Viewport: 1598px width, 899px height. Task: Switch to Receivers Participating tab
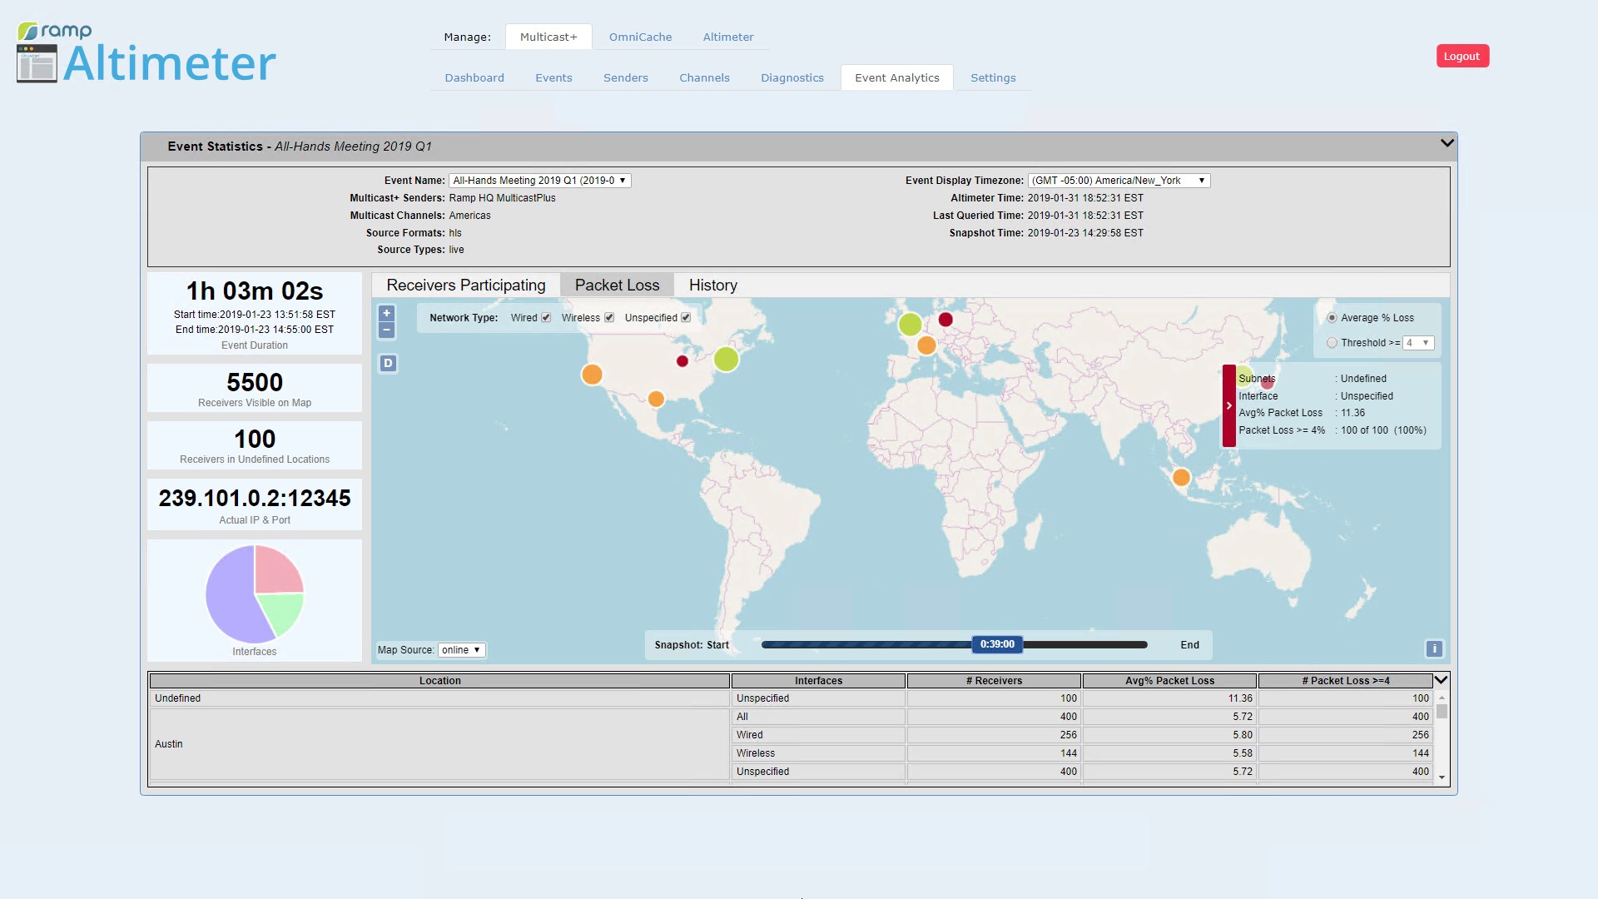tap(465, 286)
